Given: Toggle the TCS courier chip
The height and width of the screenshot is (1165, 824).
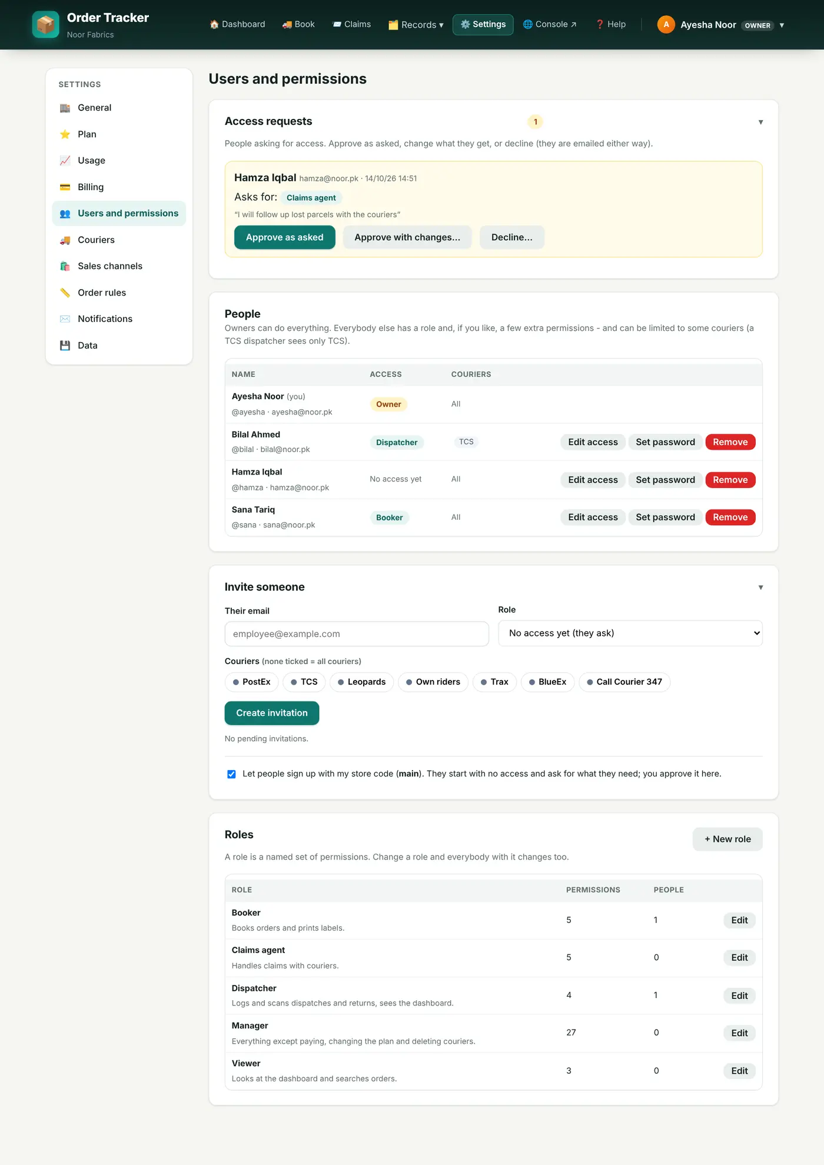Looking at the screenshot, I should pyautogui.click(x=304, y=682).
